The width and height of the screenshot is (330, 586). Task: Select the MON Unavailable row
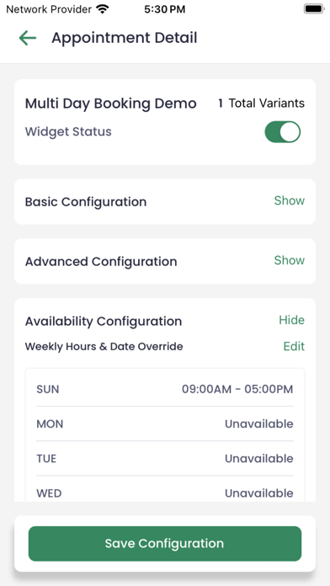(165, 424)
